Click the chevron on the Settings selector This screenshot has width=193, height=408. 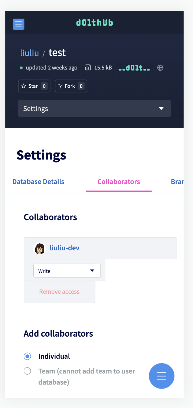(x=161, y=108)
